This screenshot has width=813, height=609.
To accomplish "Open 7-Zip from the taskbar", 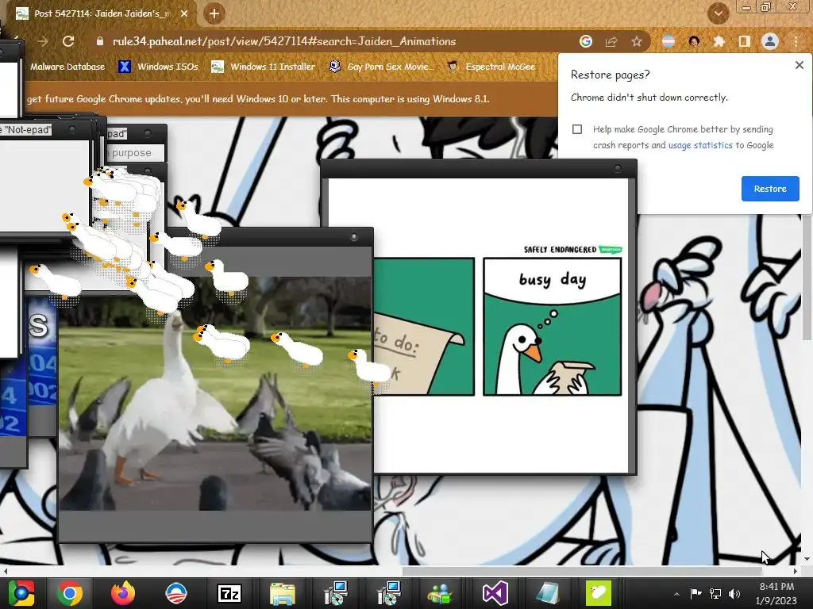I will [229, 593].
